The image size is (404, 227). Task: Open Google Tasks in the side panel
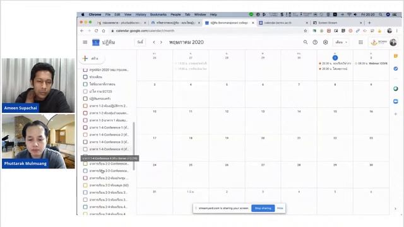pyautogui.click(x=396, y=69)
